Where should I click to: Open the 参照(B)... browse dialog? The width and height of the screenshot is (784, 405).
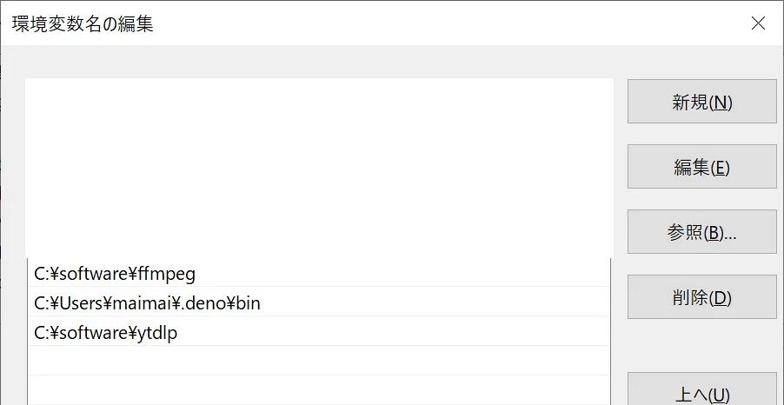click(x=701, y=232)
